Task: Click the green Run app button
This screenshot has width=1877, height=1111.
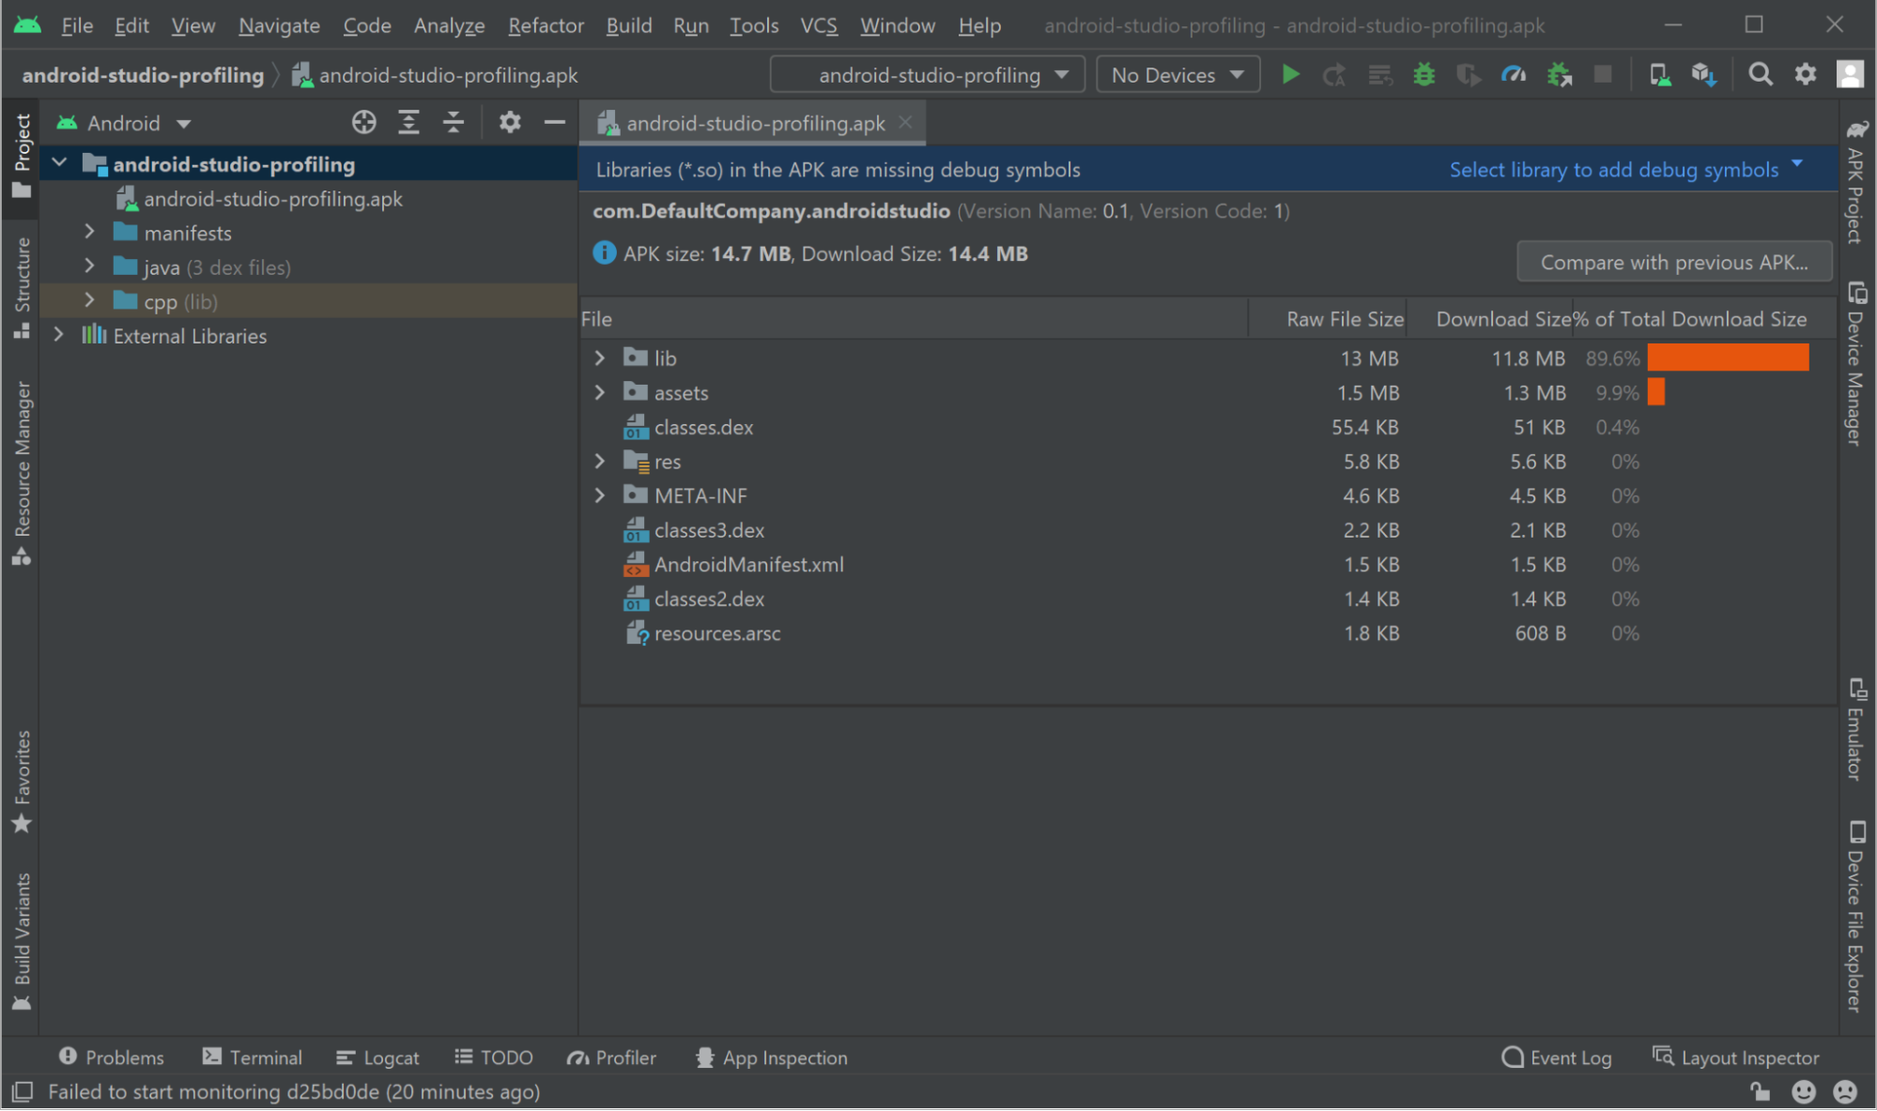Action: coord(1290,74)
